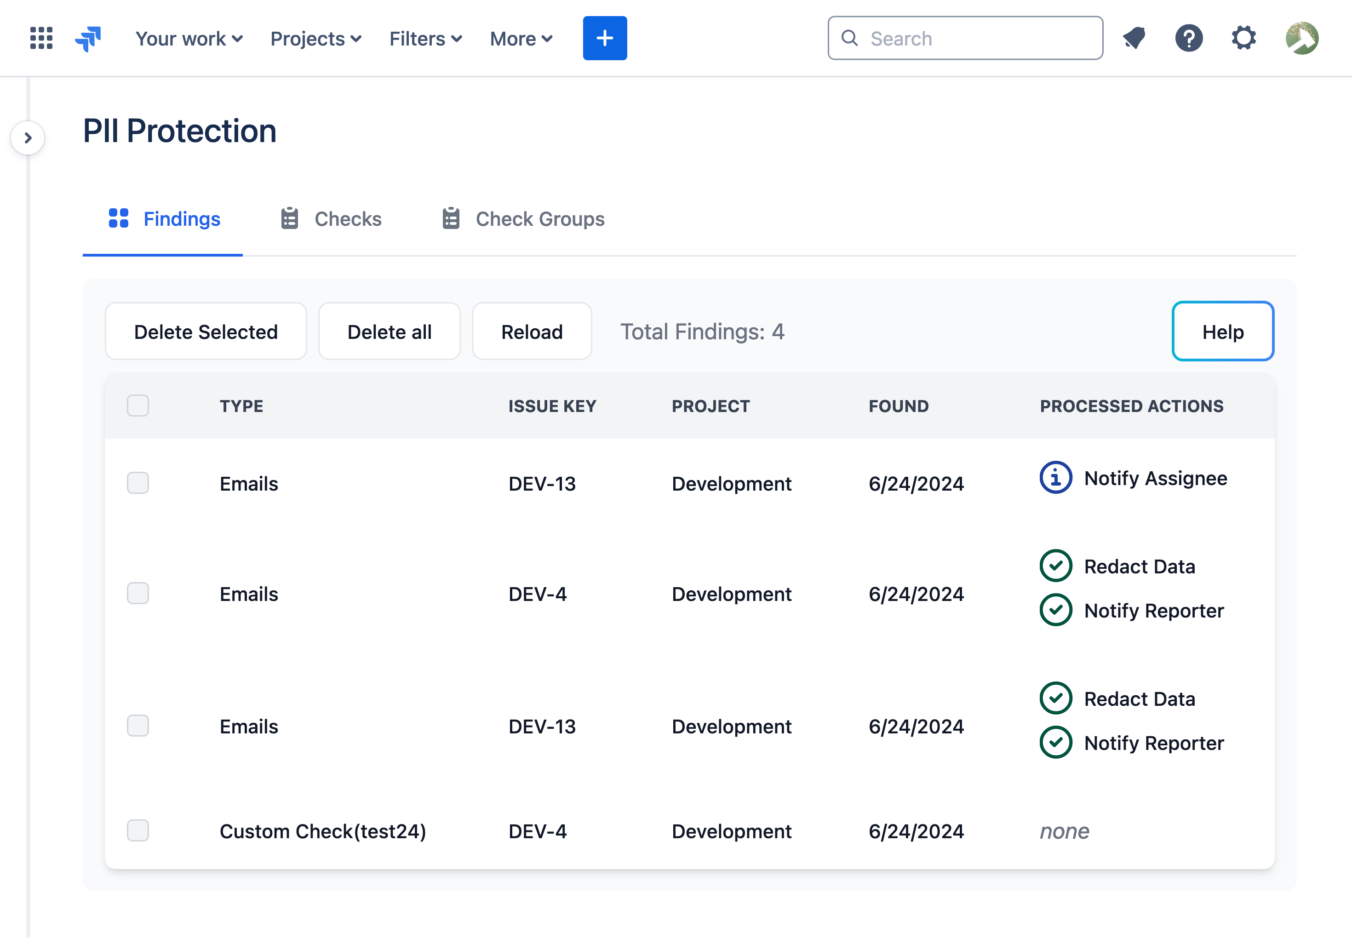Check the first Emails DEV-13 row with Notify Assignee
This screenshot has width=1352, height=938.
[x=138, y=483]
